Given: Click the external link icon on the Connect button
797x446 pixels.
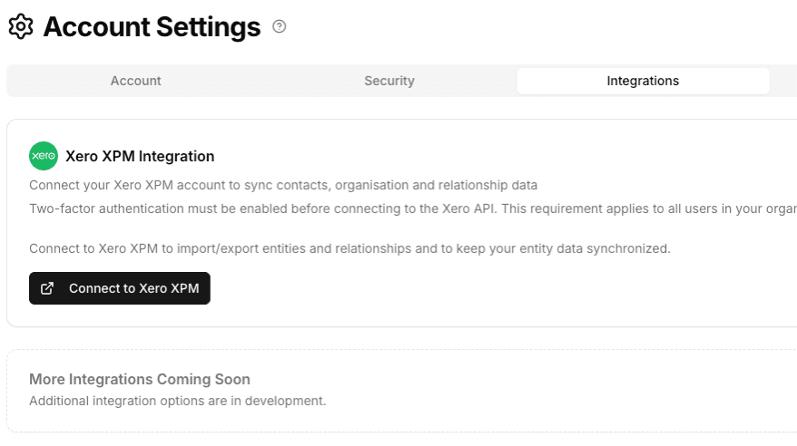Looking at the screenshot, I should [47, 288].
